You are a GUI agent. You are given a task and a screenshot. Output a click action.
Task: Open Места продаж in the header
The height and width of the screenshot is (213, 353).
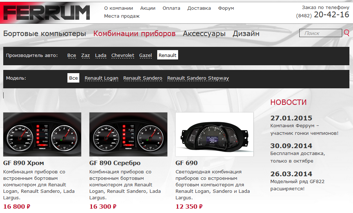click(x=122, y=16)
